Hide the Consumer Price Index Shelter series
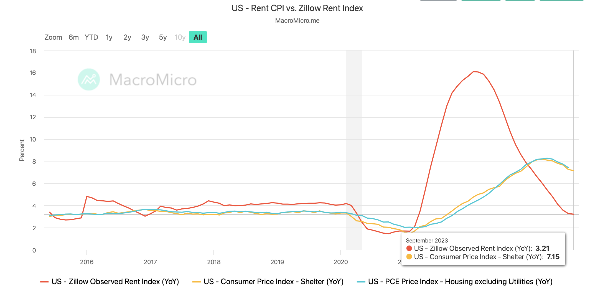 [273, 282]
